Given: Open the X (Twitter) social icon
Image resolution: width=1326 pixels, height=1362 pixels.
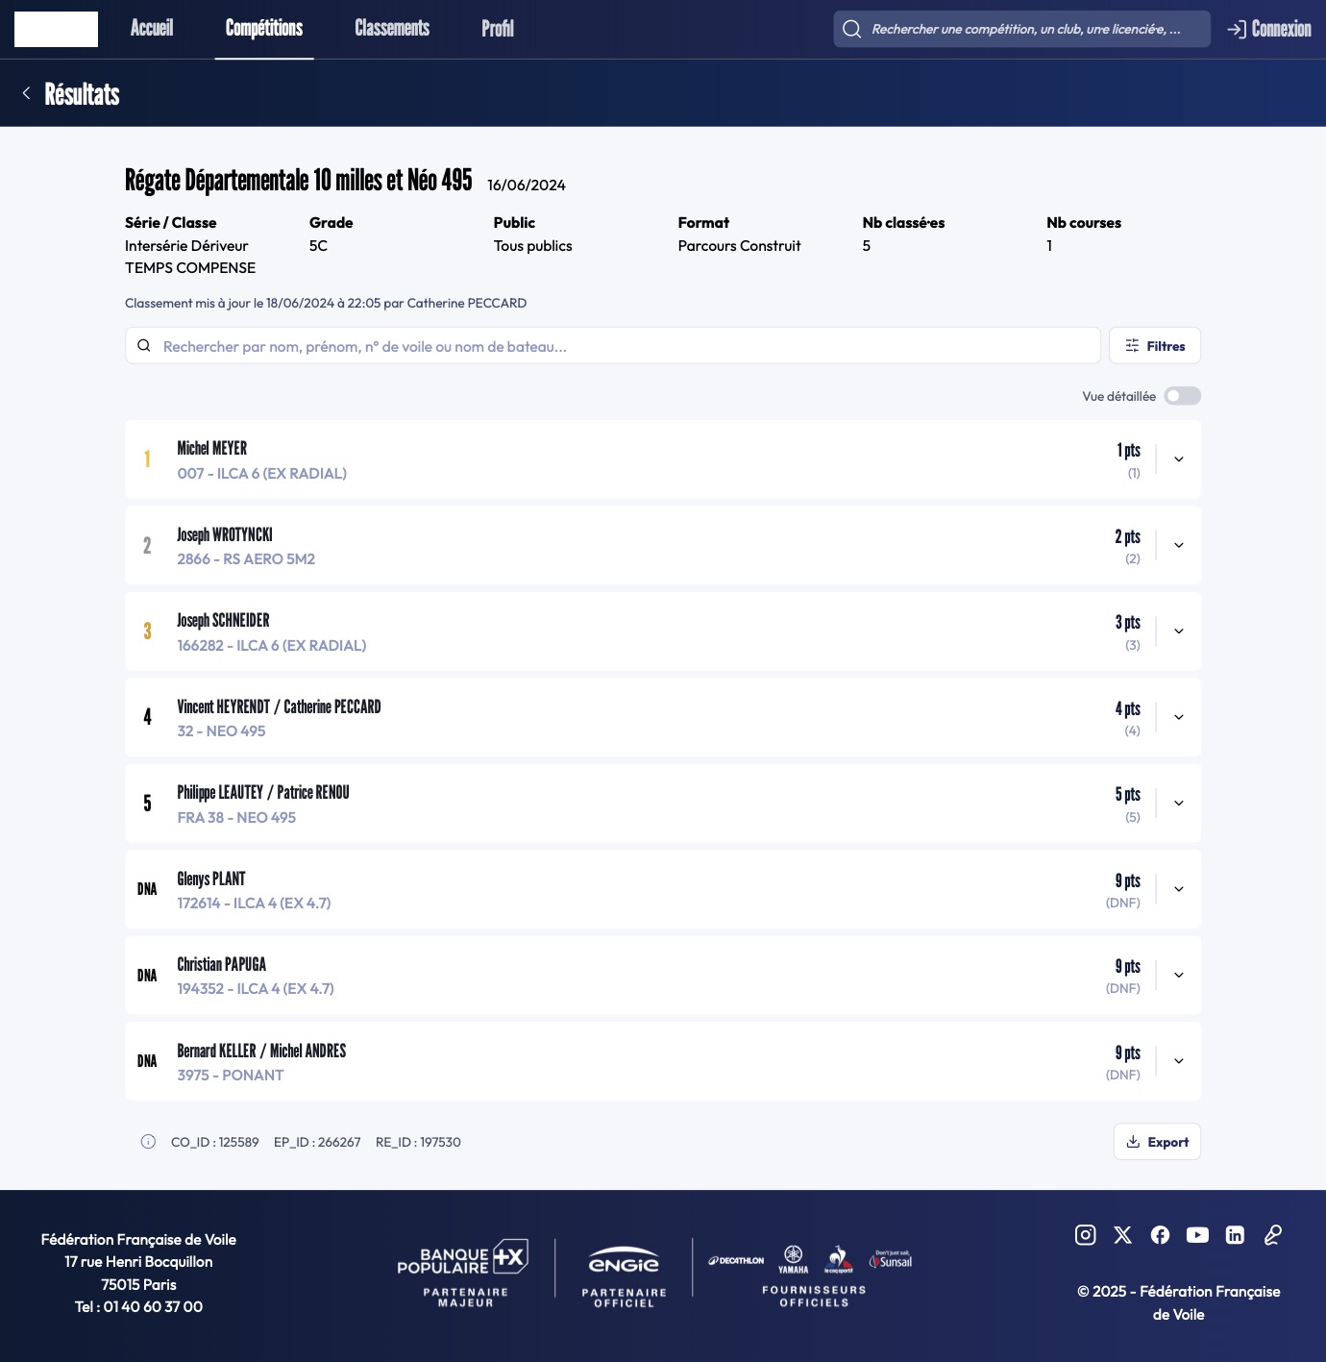Looking at the screenshot, I should point(1122,1235).
